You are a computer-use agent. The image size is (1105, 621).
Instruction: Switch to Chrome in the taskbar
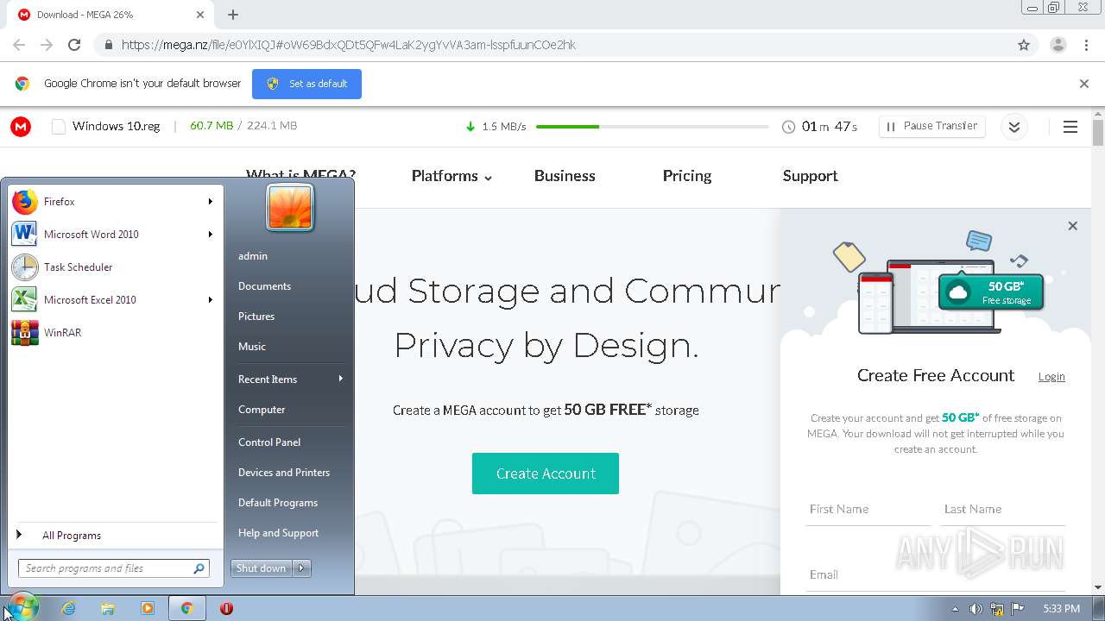click(x=186, y=609)
